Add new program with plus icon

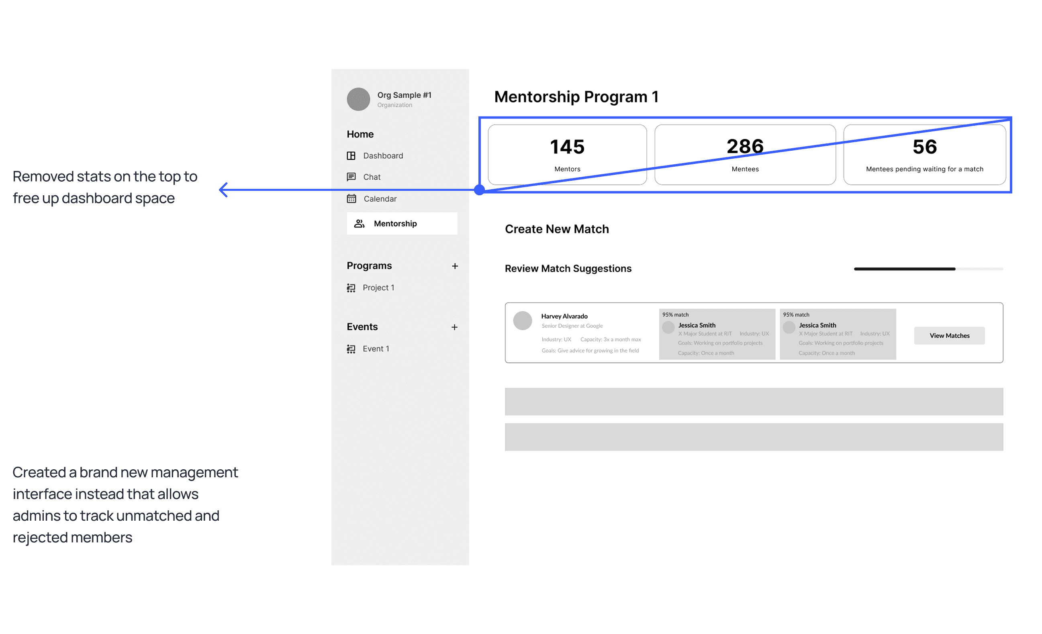coord(455,266)
